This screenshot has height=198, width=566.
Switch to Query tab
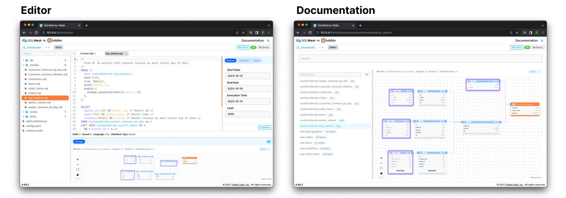tap(256, 60)
